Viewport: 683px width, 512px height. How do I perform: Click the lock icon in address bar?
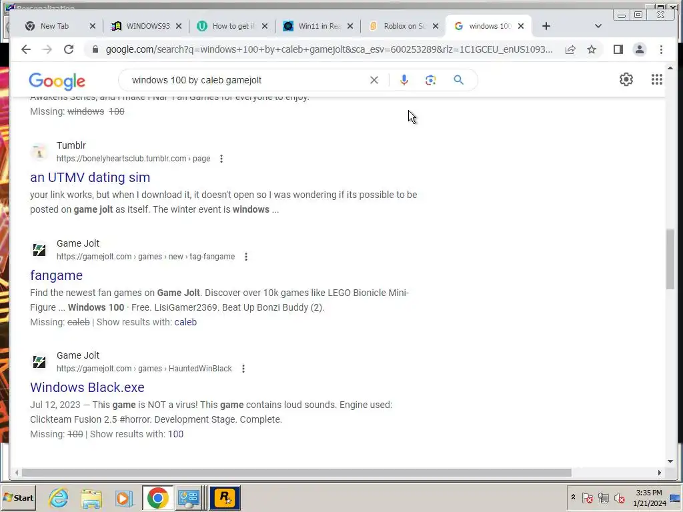(95, 49)
